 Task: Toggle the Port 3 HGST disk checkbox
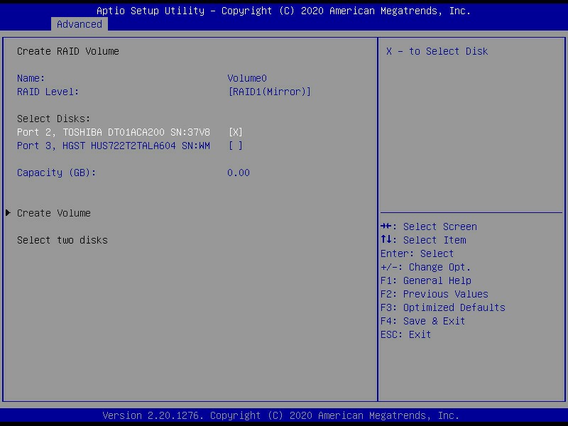(x=236, y=146)
